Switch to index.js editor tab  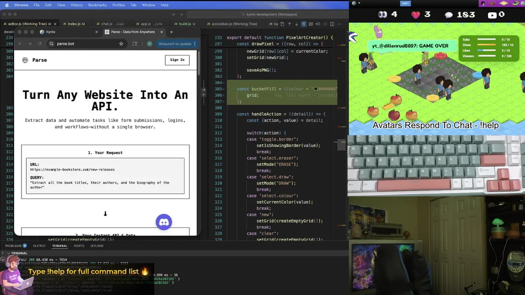tap(76, 24)
